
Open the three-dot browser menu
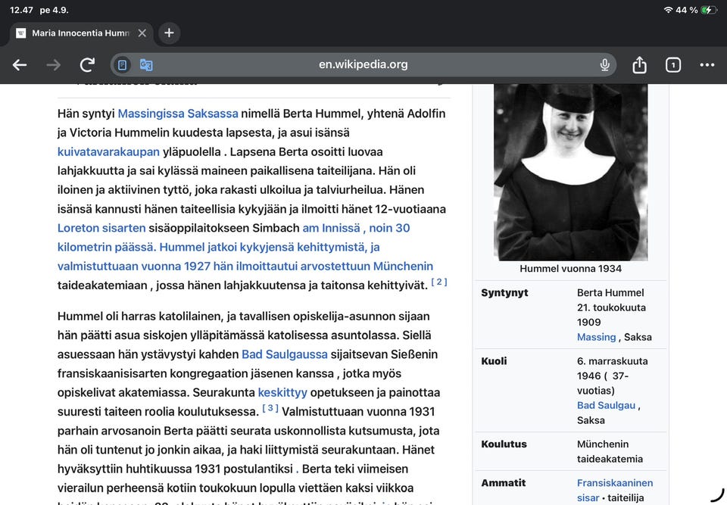point(707,65)
